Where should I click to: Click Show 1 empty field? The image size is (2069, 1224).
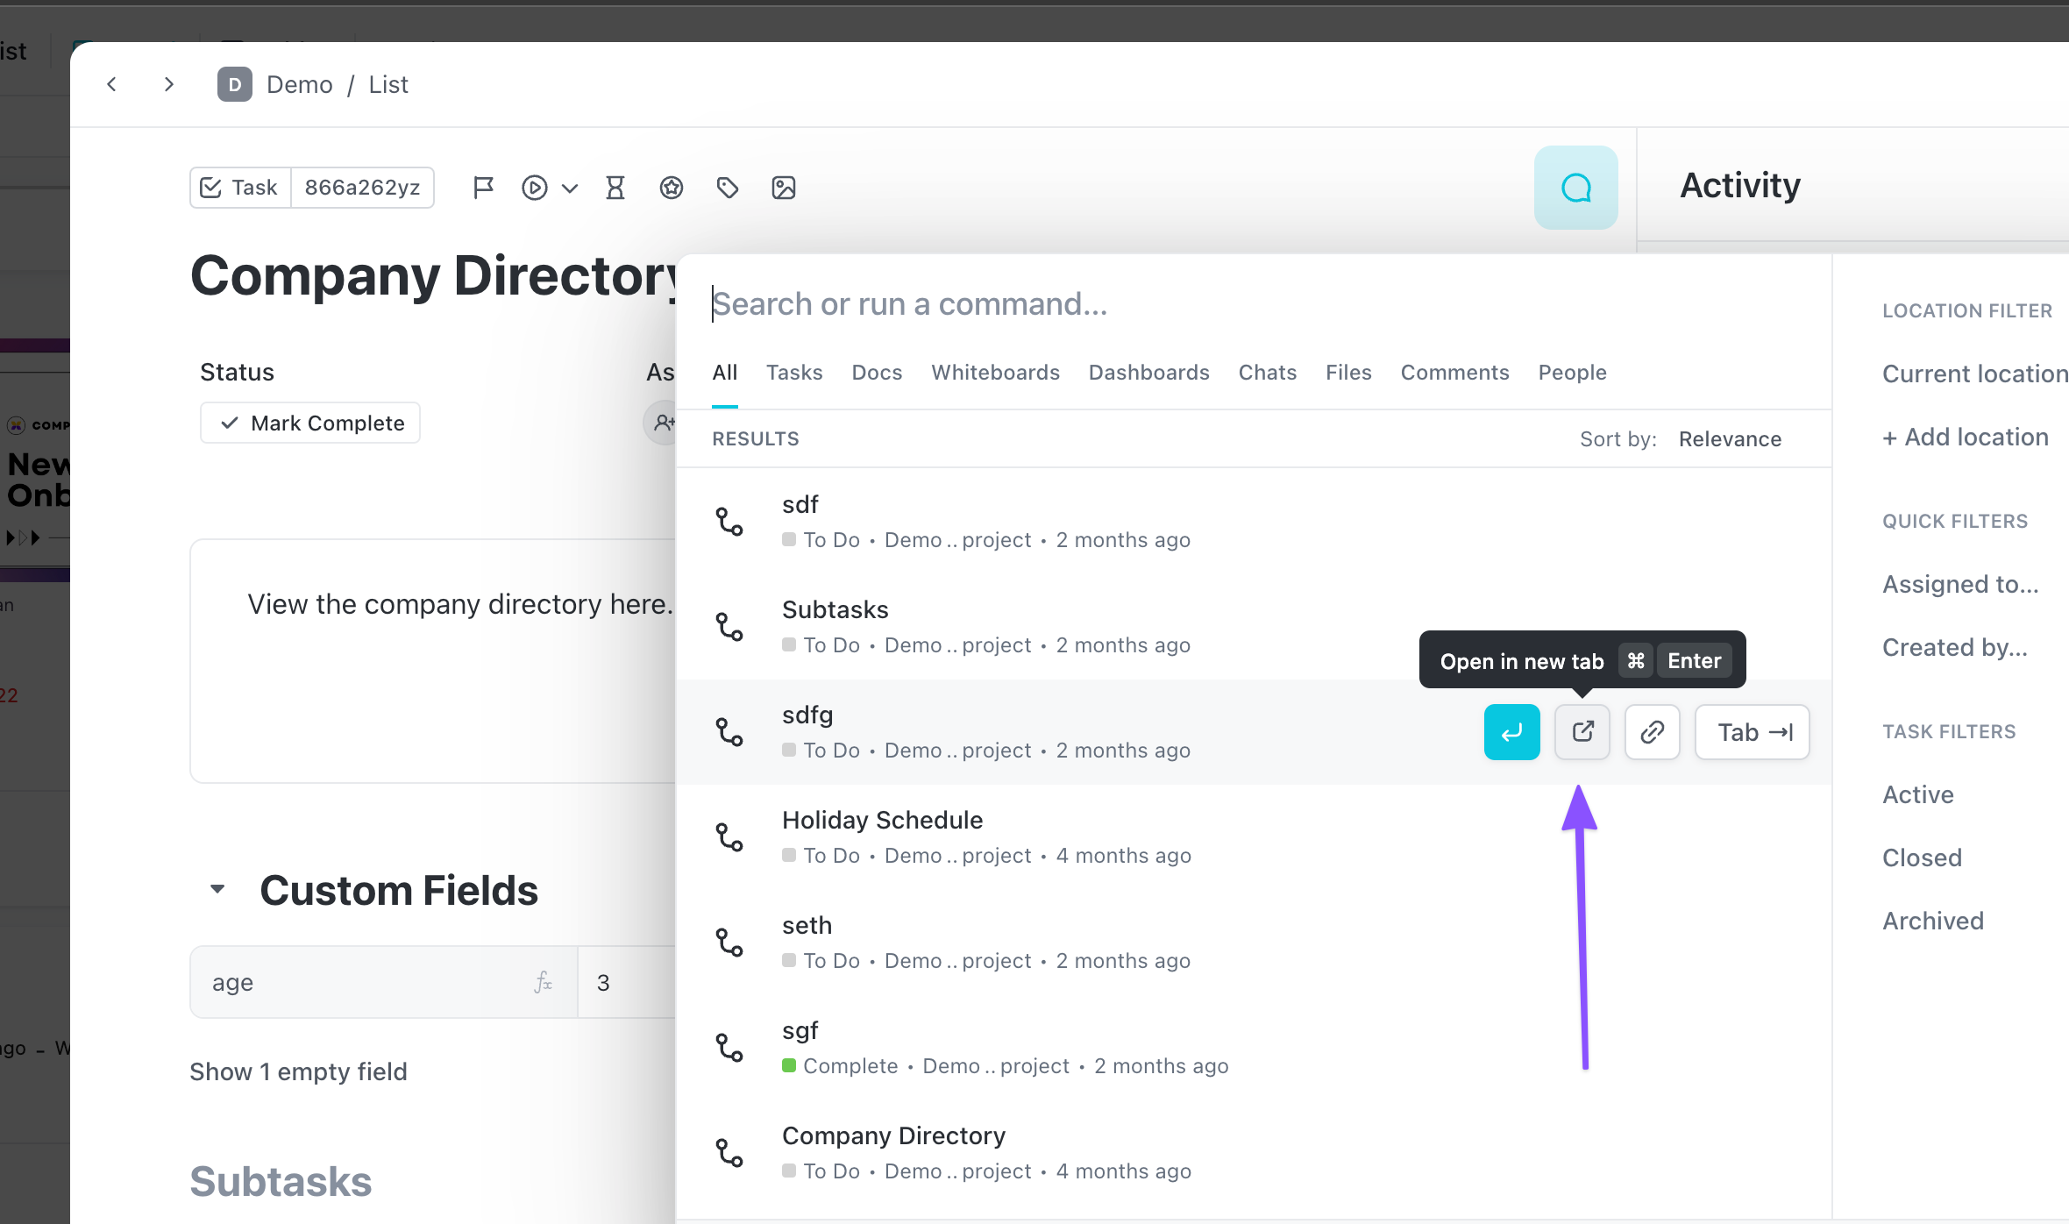pyautogui.click(x=298, y=1071)
